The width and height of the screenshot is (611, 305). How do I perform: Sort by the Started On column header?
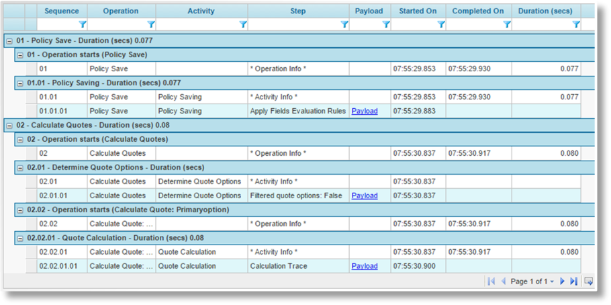[417, 11]
